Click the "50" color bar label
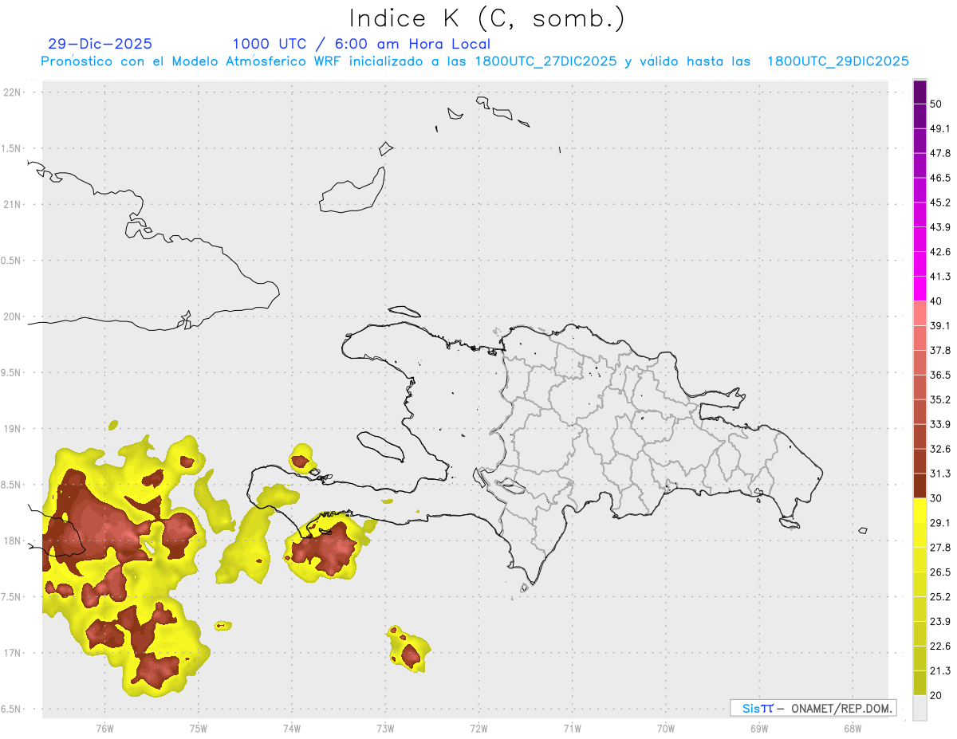This screenshot has width=957, height=739. click(x=936, y=104)
